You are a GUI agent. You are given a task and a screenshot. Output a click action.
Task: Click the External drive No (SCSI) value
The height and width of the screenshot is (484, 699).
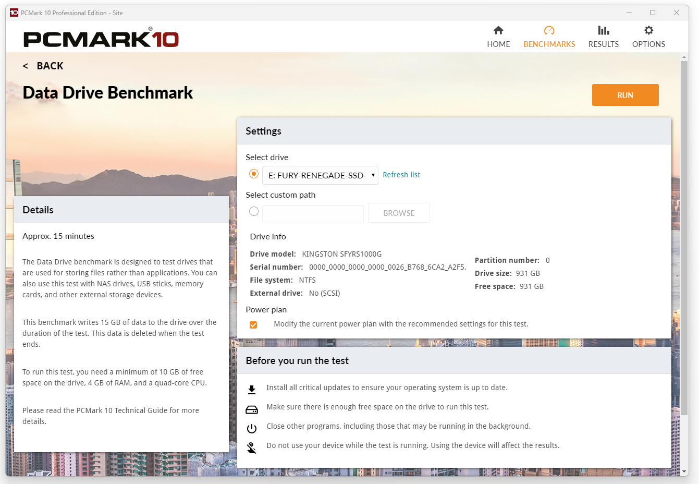tap(324, 293)
